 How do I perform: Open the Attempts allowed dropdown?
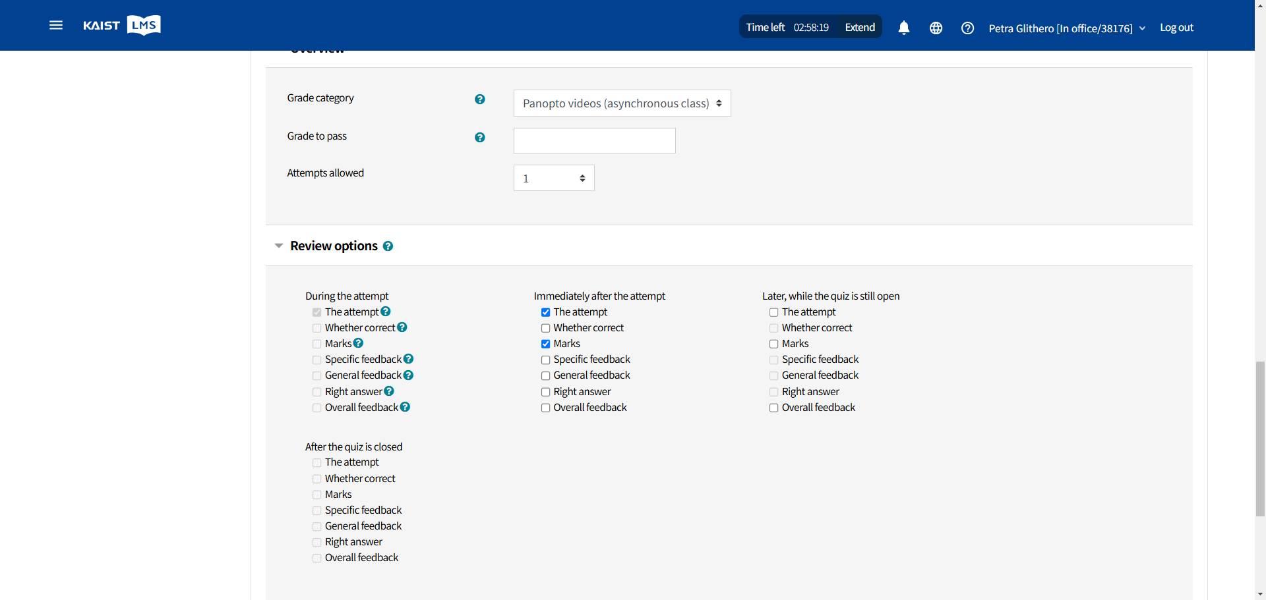[x=554, y=178]
